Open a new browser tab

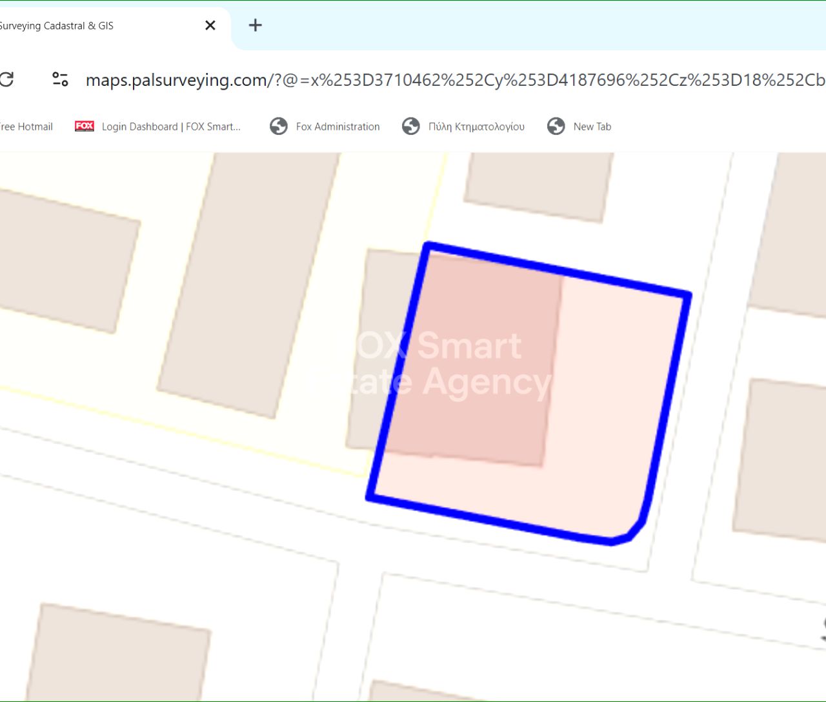point(256,25)
